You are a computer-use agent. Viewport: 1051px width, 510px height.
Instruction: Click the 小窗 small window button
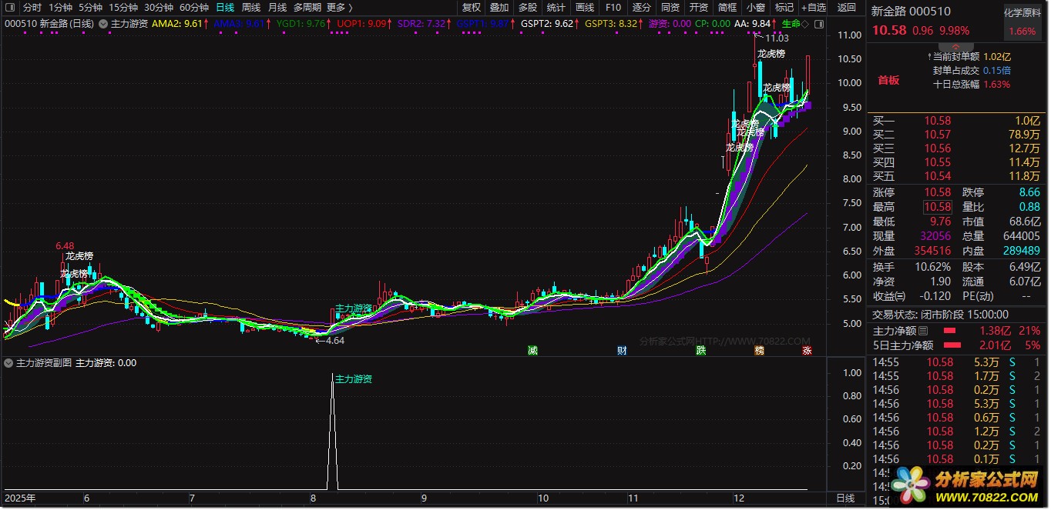(x=756, y=7)
